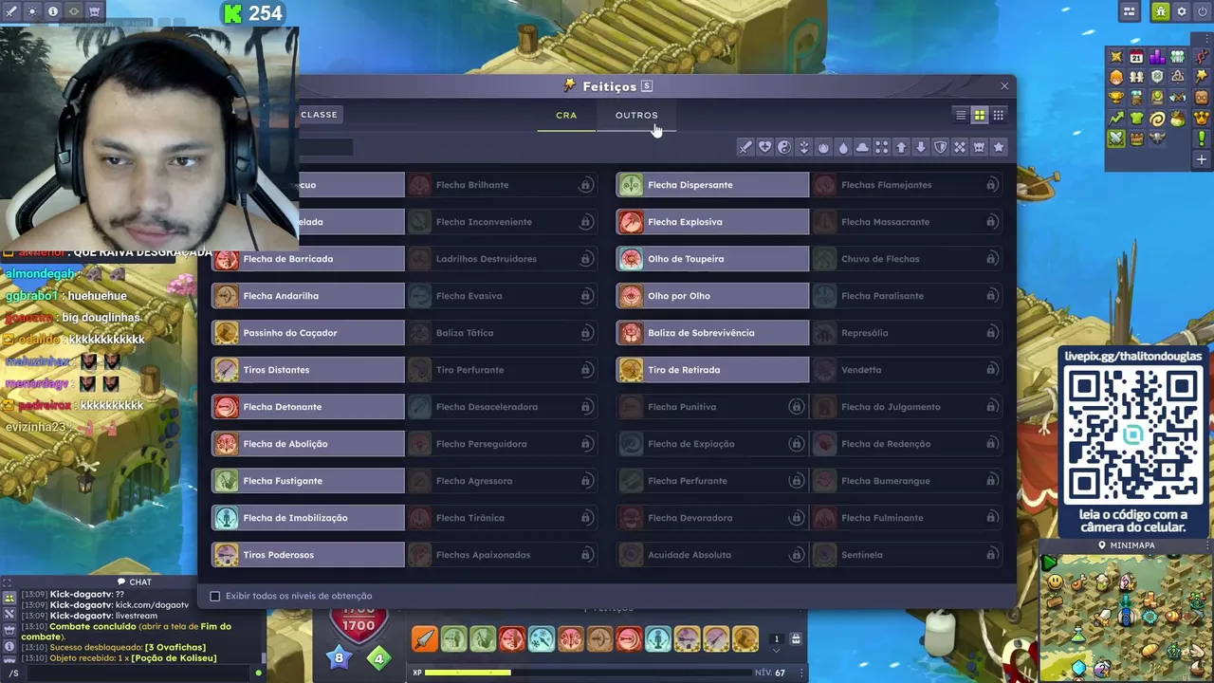Open the triquetra symbol menu icon

[x=1177, y=77]
